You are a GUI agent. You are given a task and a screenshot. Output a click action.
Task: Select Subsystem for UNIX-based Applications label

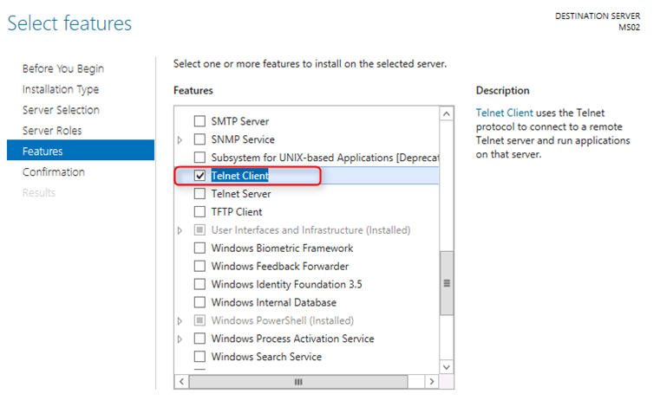325,158
